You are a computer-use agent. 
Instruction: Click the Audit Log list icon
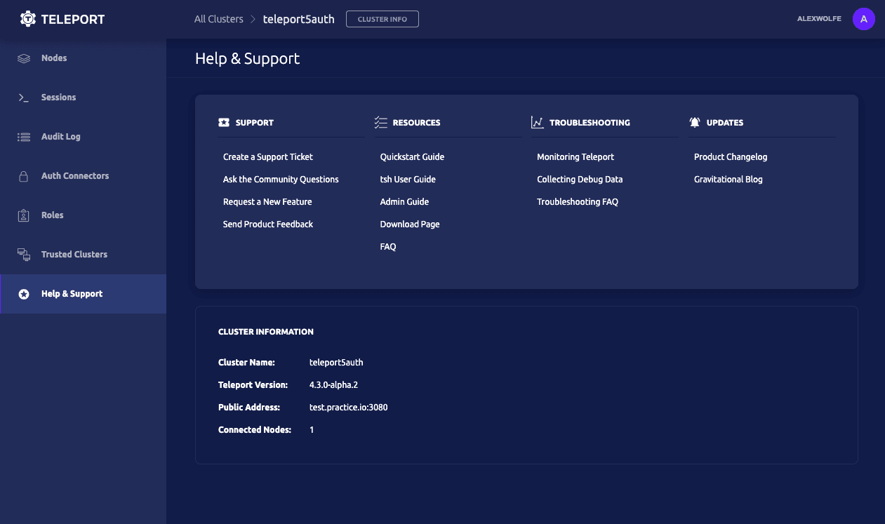24,136
